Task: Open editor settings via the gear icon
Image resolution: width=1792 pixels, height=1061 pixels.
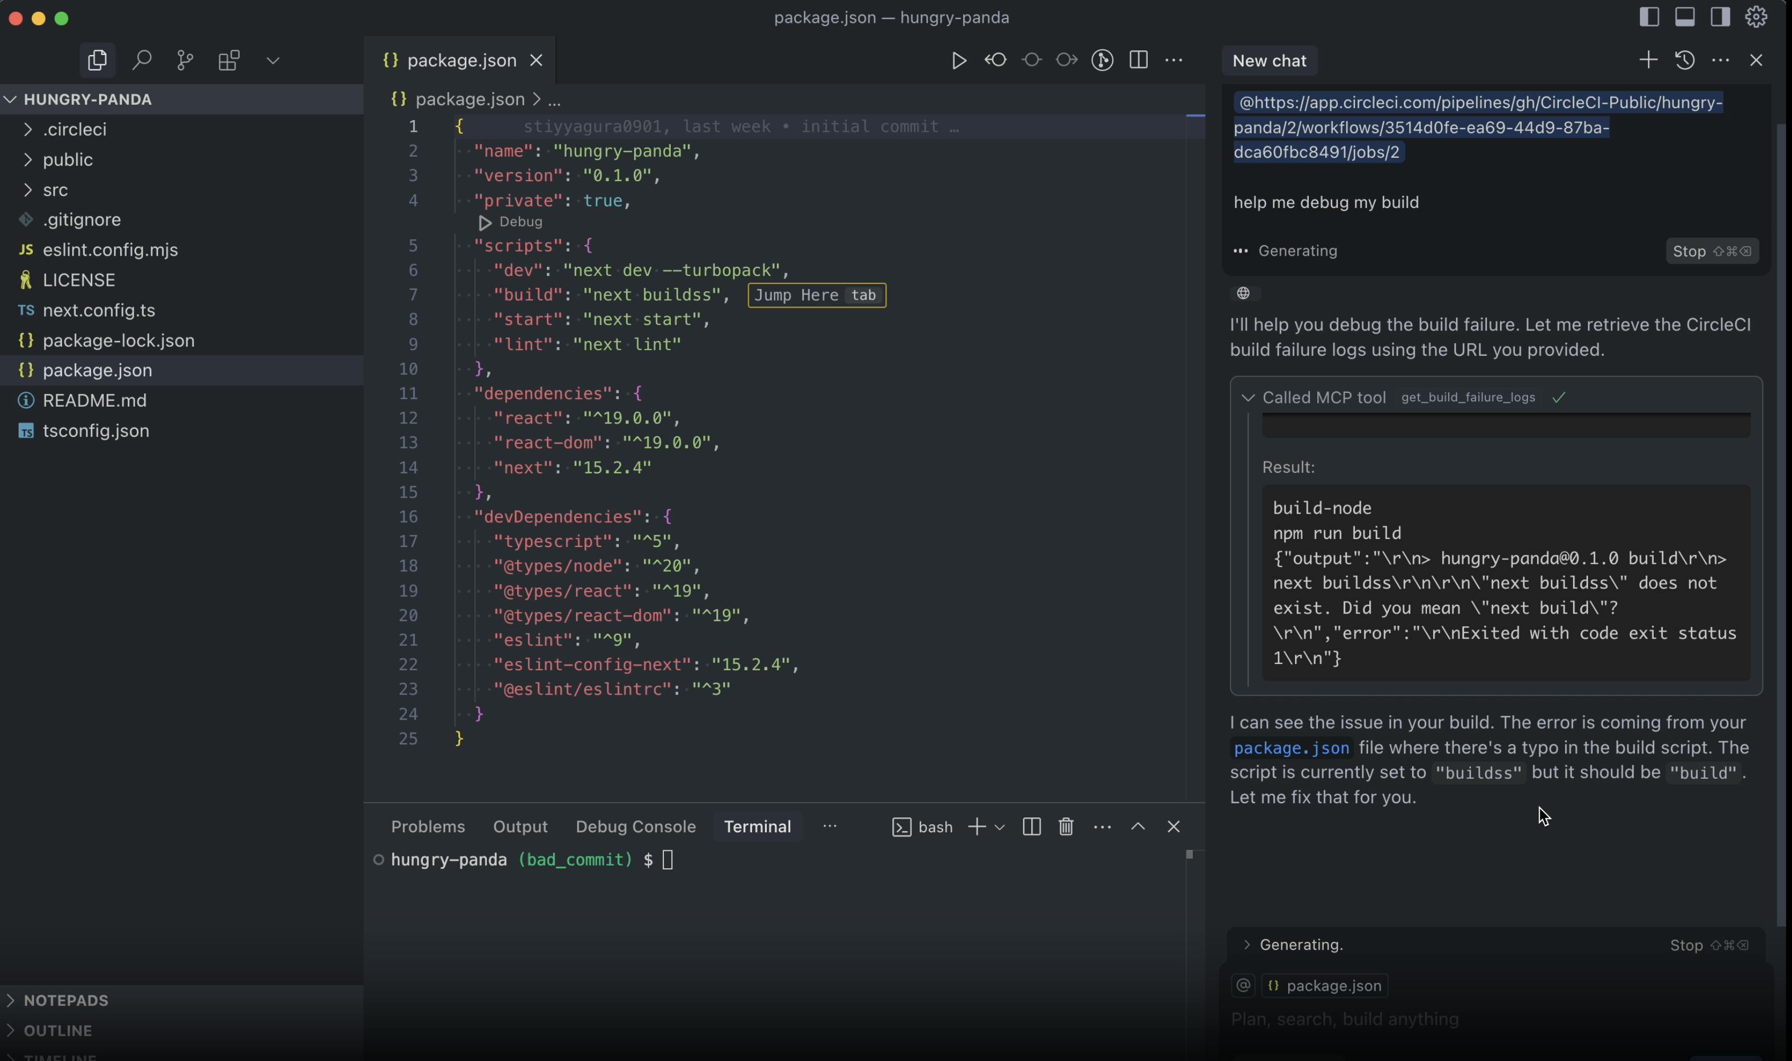Action: [1756, 17]
